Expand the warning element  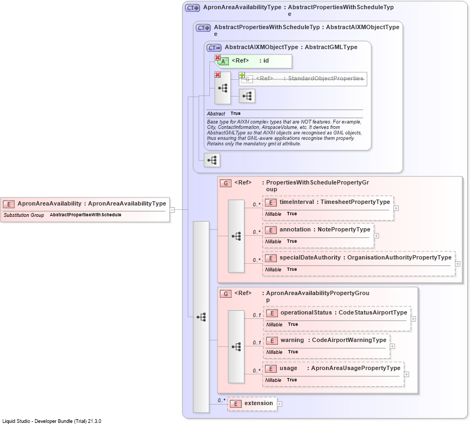[x=392, y=346]
